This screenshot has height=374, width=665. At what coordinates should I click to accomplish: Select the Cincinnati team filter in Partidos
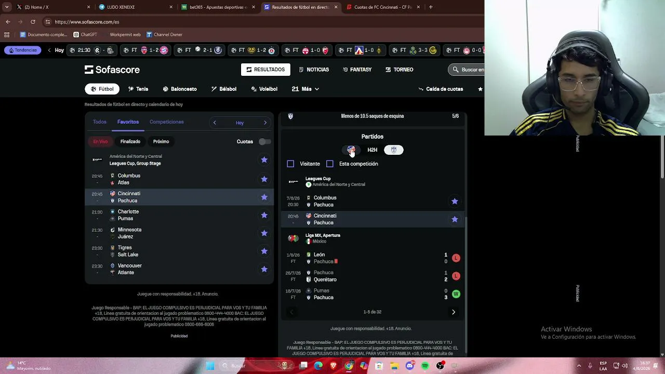pos(351,150)
